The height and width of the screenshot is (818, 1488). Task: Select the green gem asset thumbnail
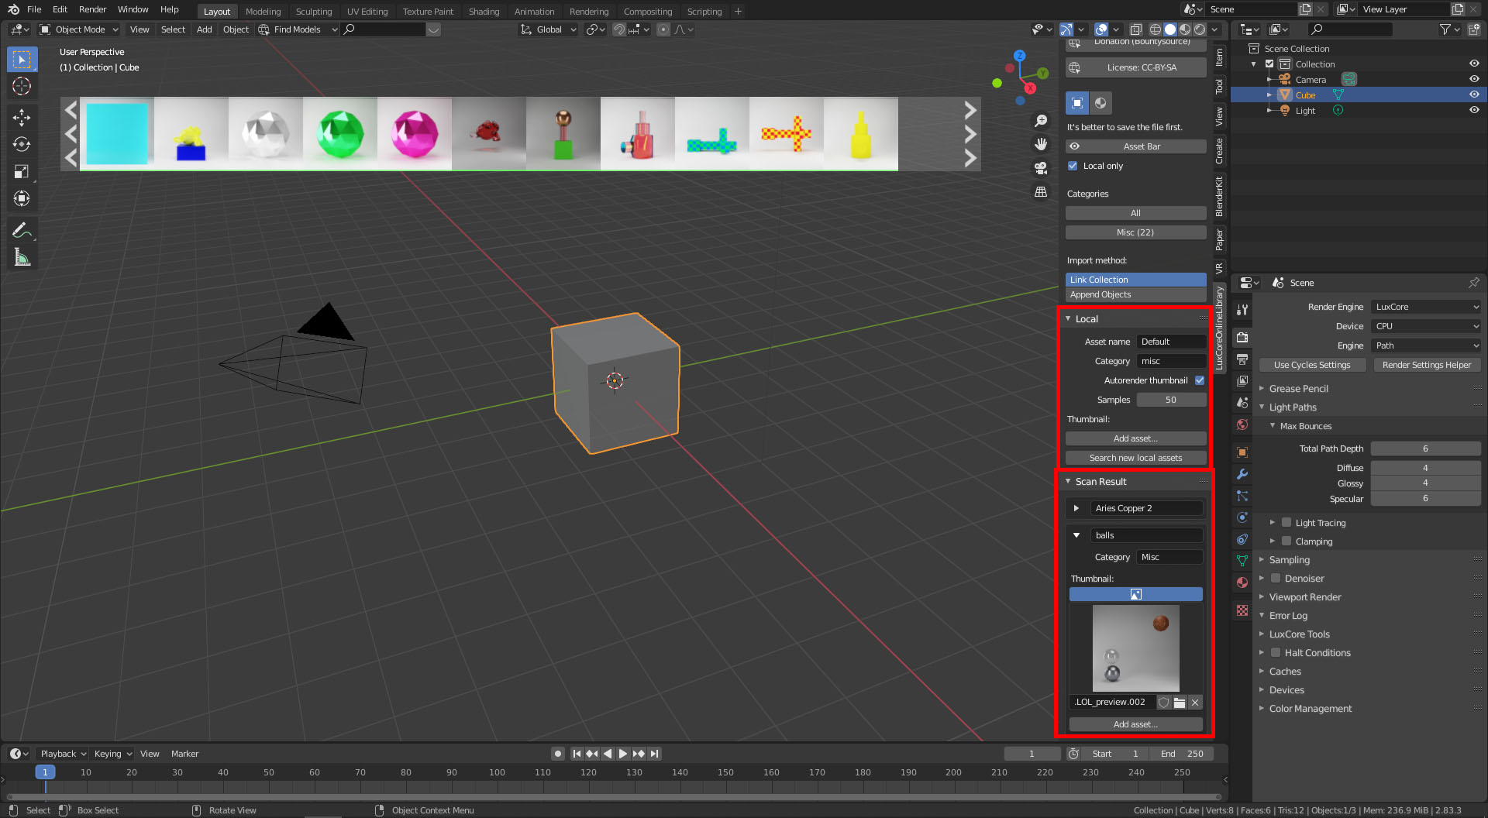[x=339, y=133]
